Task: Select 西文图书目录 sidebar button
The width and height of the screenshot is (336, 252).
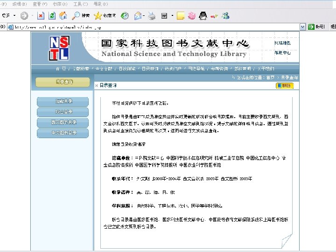Action: [x=63, y=123]
